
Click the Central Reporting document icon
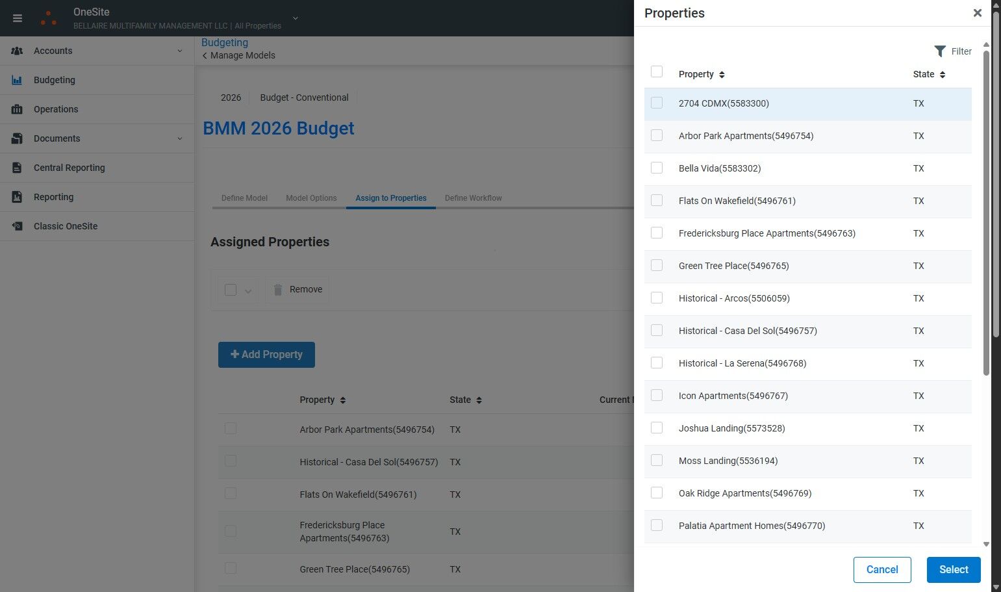(17, 168)
